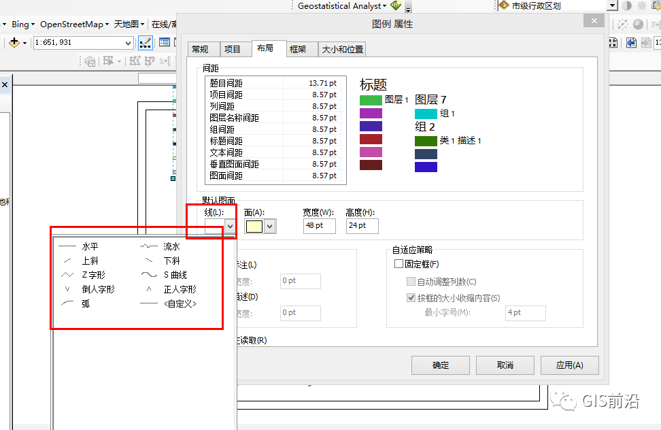Click the brightness sun icon

[x=642, y=5]
